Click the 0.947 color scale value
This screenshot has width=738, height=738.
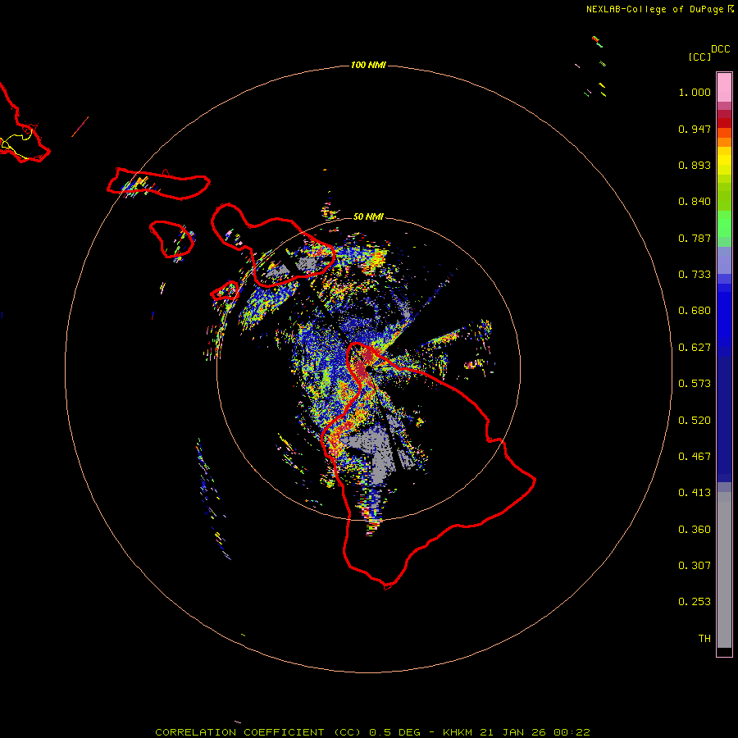(695, 129)
